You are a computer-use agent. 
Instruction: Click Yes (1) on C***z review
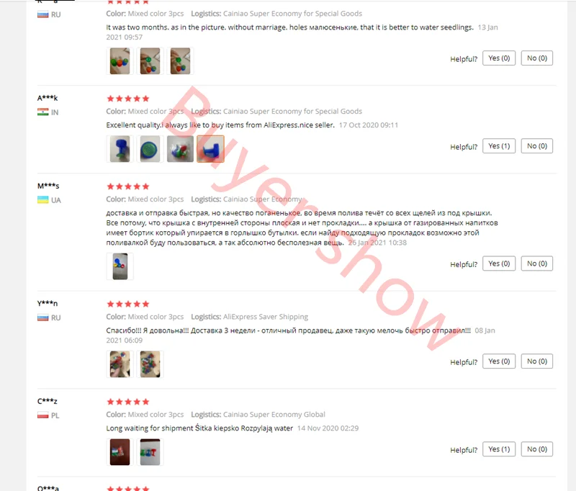pos(499,449)
